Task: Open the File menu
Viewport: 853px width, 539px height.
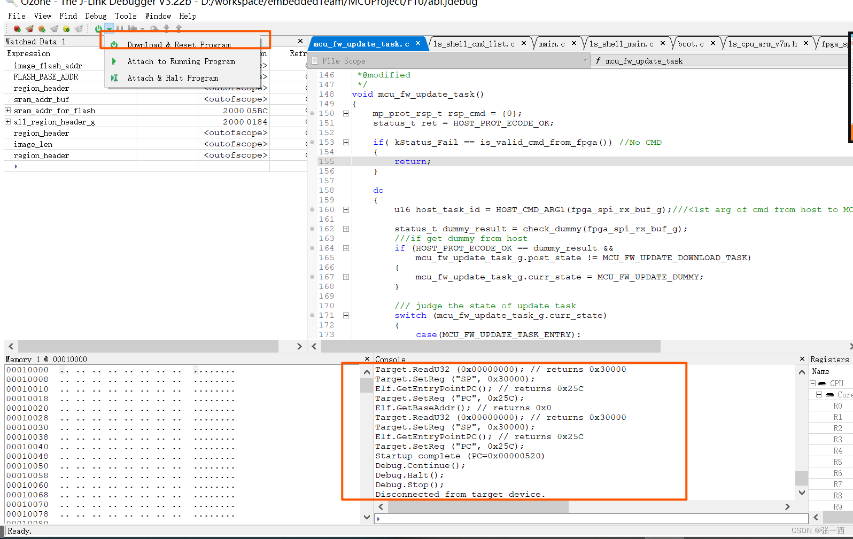Action: [x=17, y=16]
